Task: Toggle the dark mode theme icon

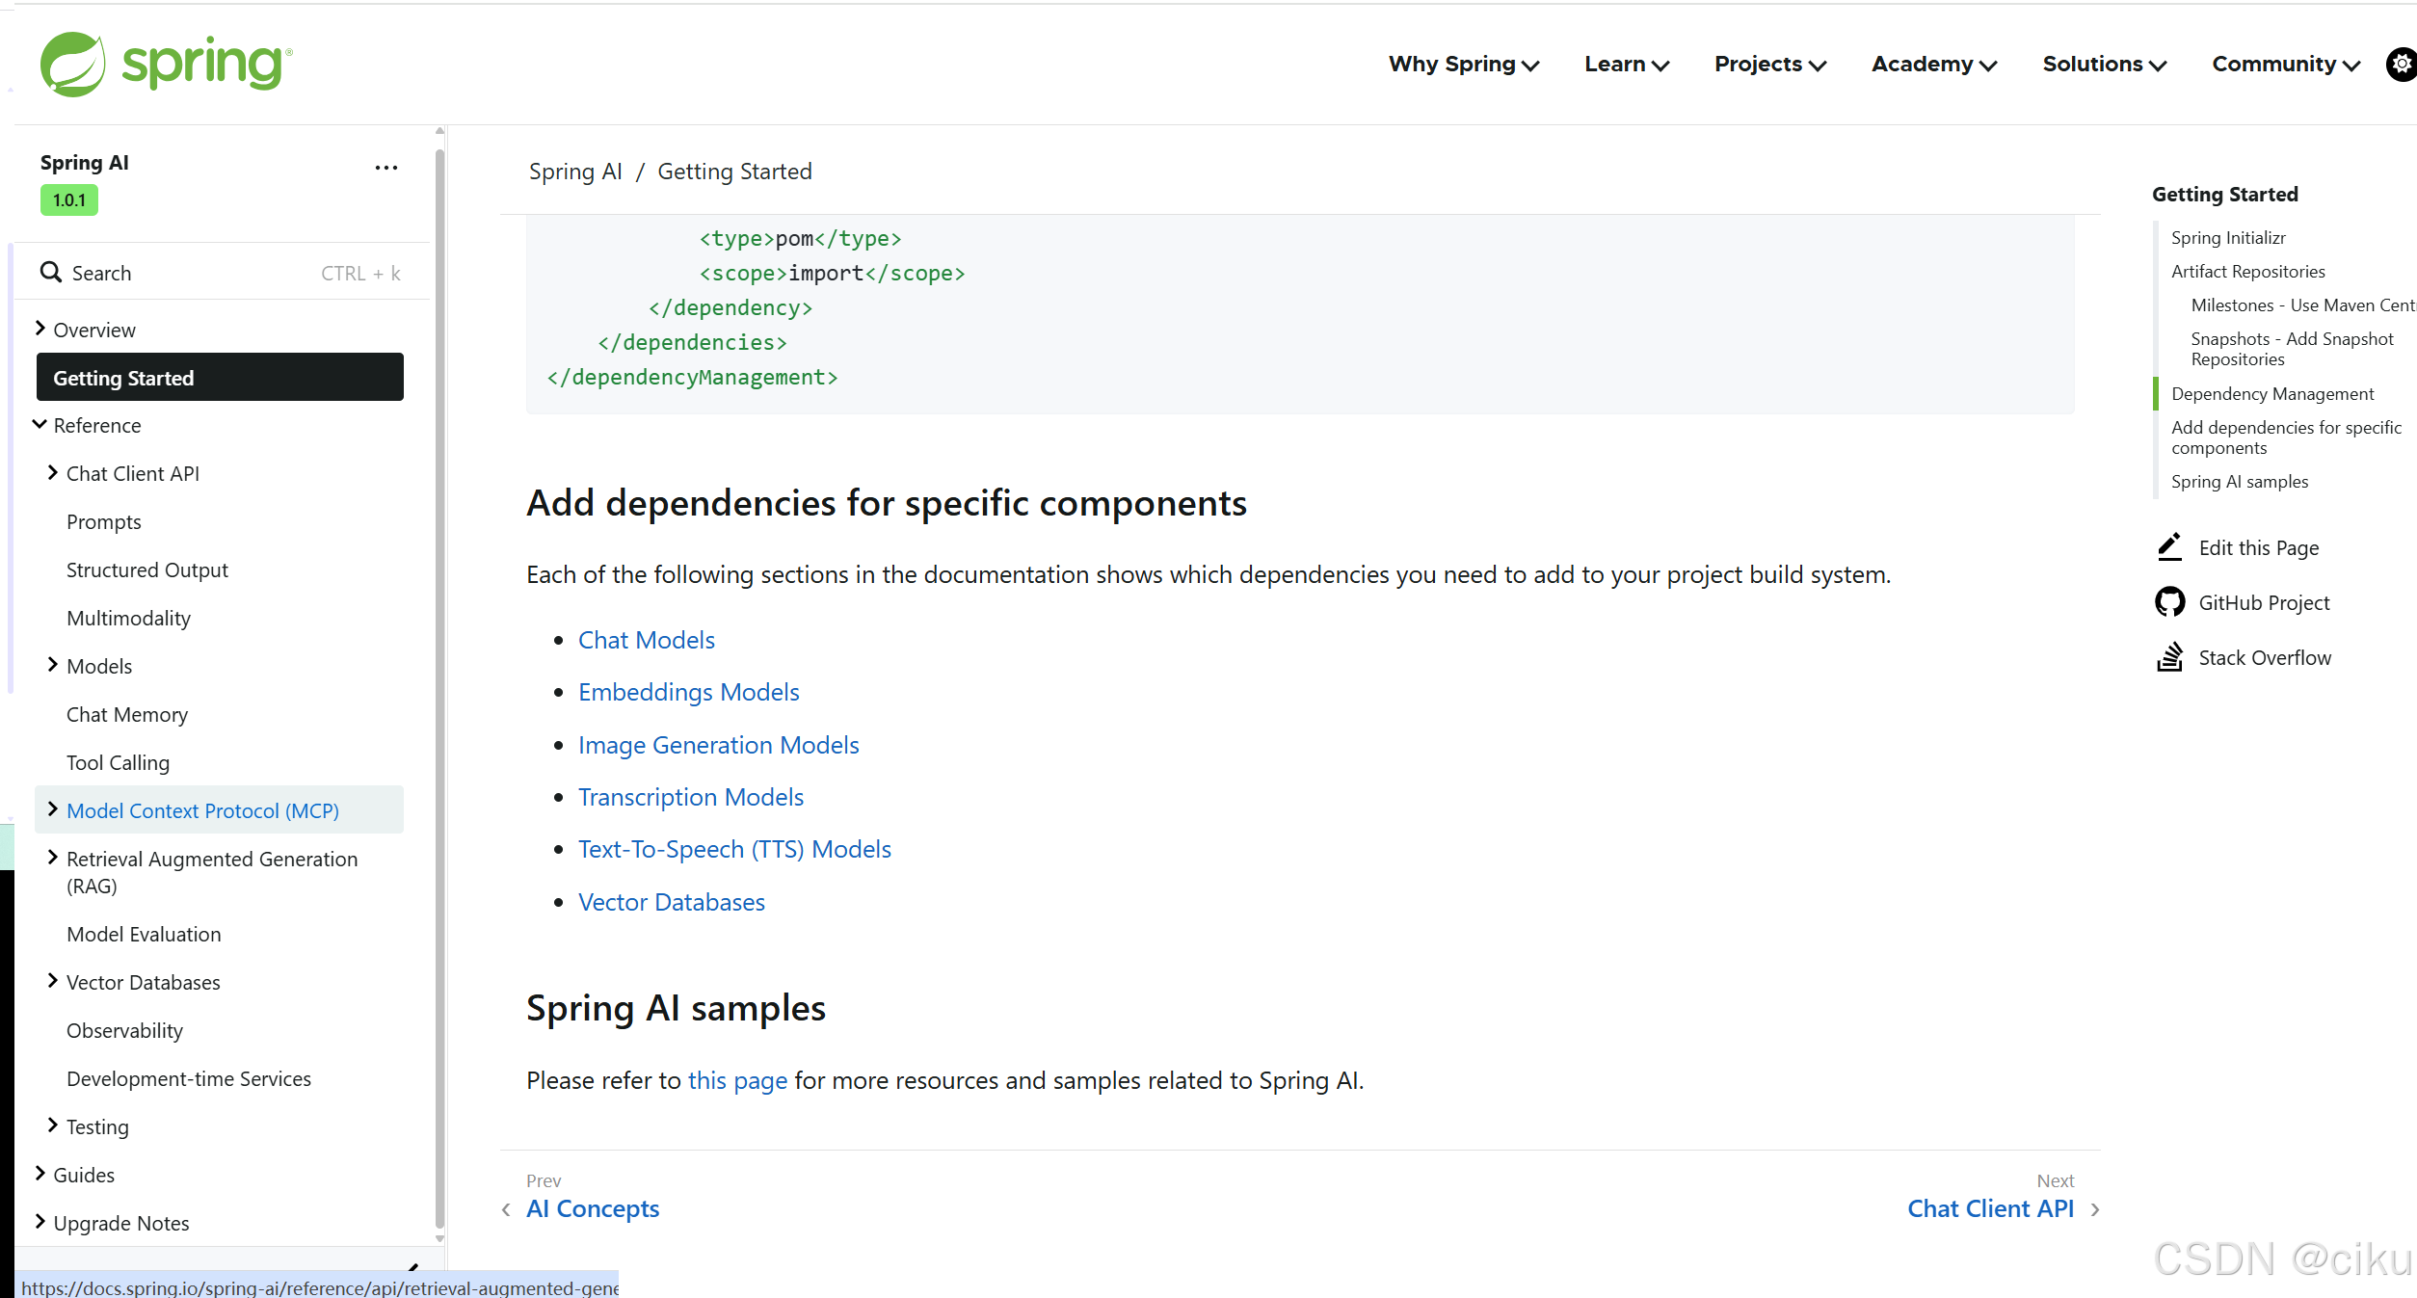Action: coord(2401,65)
